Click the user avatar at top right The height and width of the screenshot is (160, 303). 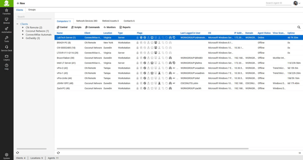pyautogui.click(x=295, y=3)
